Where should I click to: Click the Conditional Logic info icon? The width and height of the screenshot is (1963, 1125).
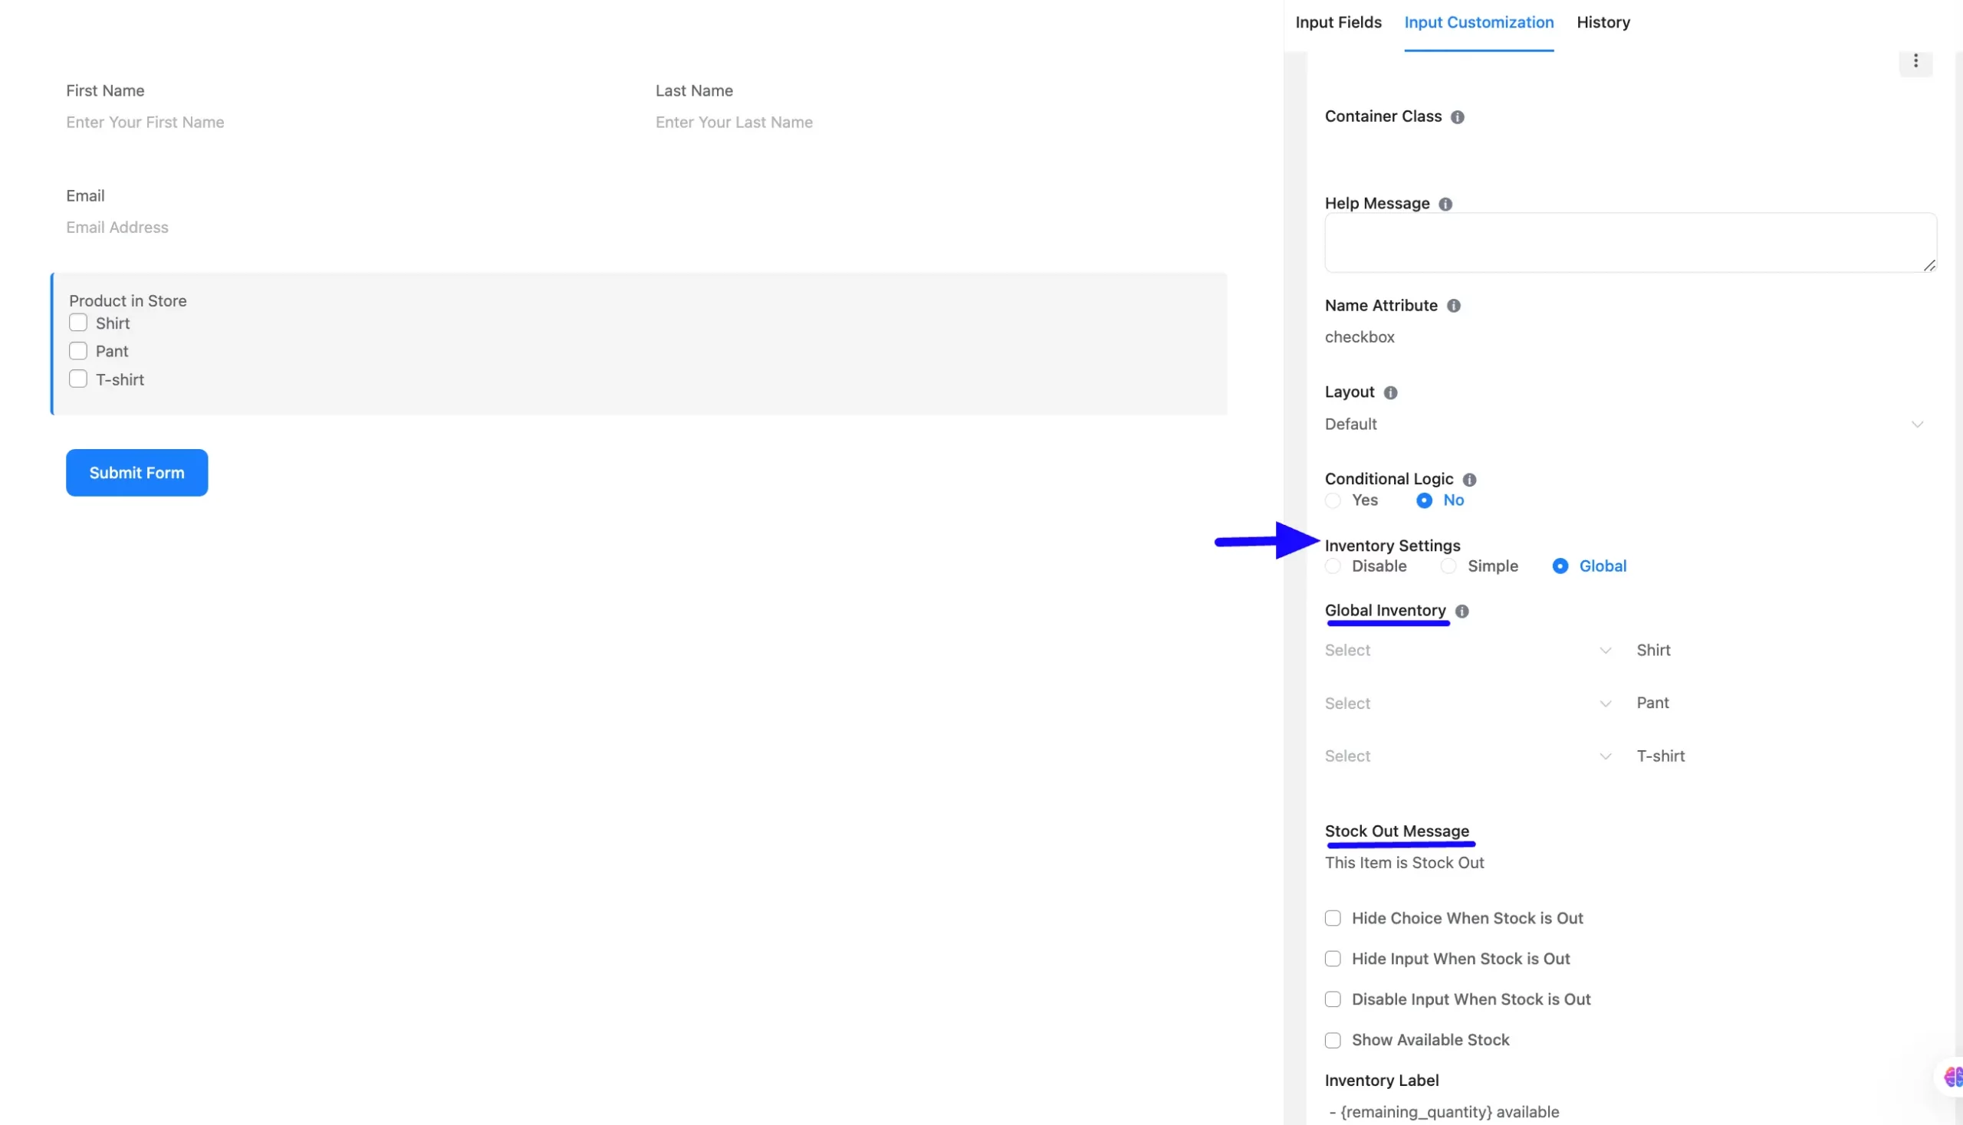click(1470, 480)
